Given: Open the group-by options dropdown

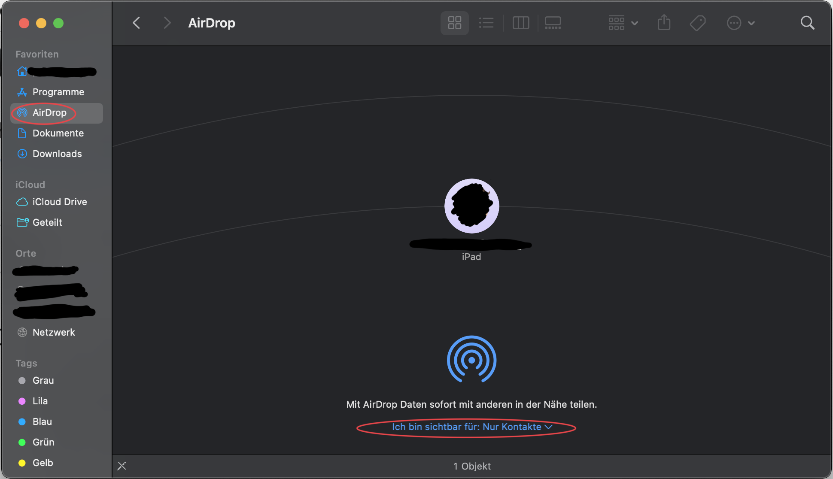Looking at the screenshot, I should coord(623,23).
